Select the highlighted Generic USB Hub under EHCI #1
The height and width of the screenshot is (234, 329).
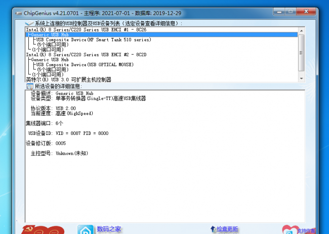[161, 35]
